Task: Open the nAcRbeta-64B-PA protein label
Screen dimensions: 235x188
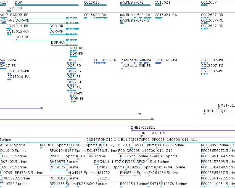Action: click(136, 60)
